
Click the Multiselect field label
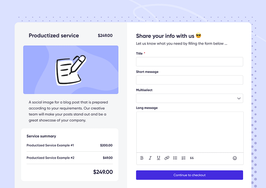(x=144, y=90)
